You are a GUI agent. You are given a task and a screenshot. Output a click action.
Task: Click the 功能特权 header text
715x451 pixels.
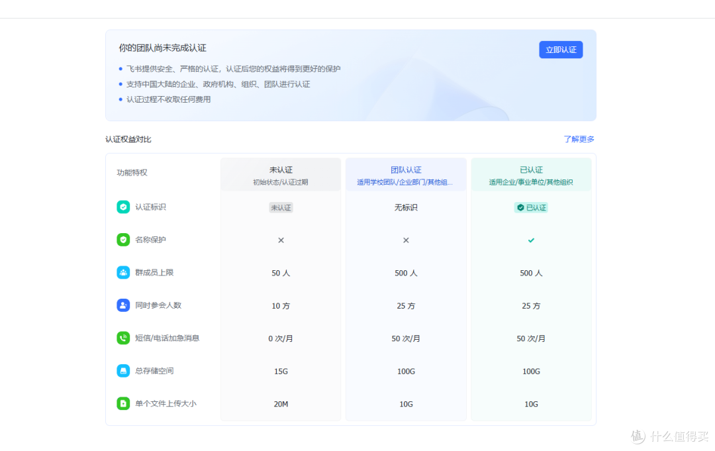(132, 172)
